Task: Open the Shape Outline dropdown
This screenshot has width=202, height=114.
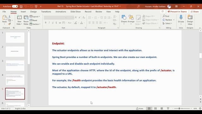Action: 151,20
